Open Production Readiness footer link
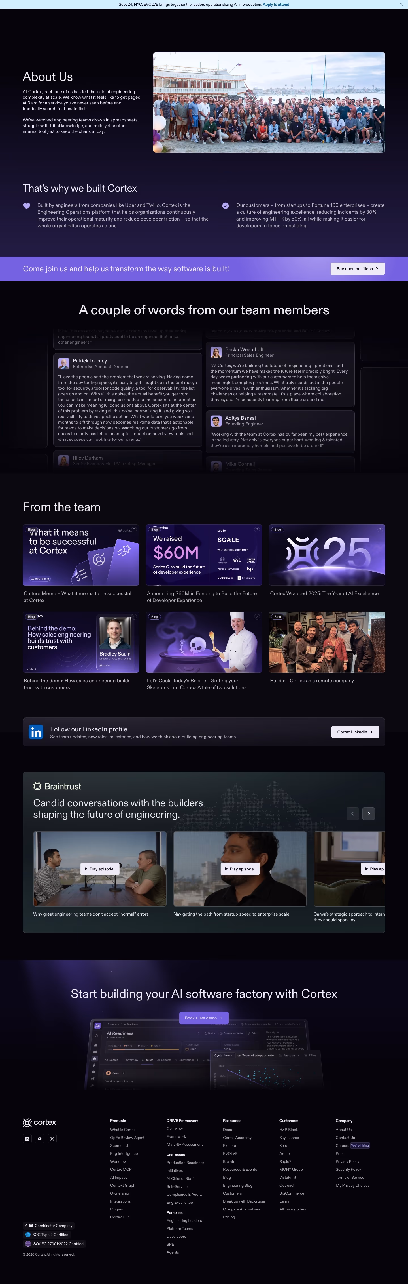The image size is (408, 1284). coord(186,1163)
